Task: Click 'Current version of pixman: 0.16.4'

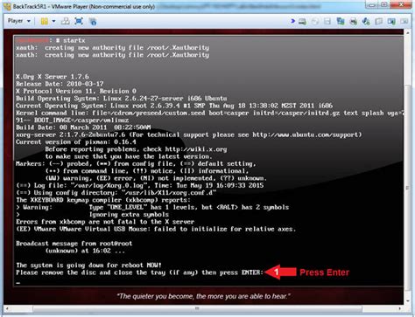Action: coord(76,142)
